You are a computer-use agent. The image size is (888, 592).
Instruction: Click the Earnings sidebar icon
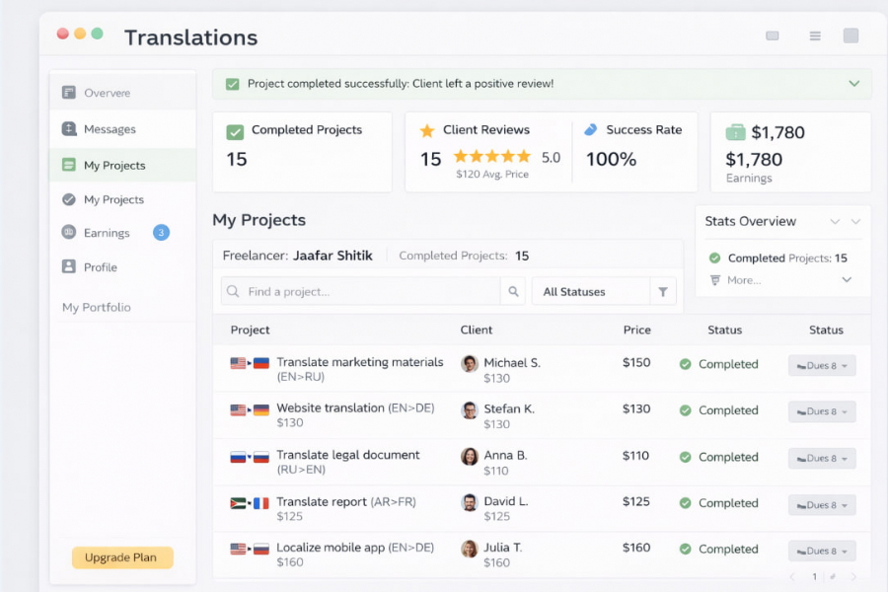point(69,233)
